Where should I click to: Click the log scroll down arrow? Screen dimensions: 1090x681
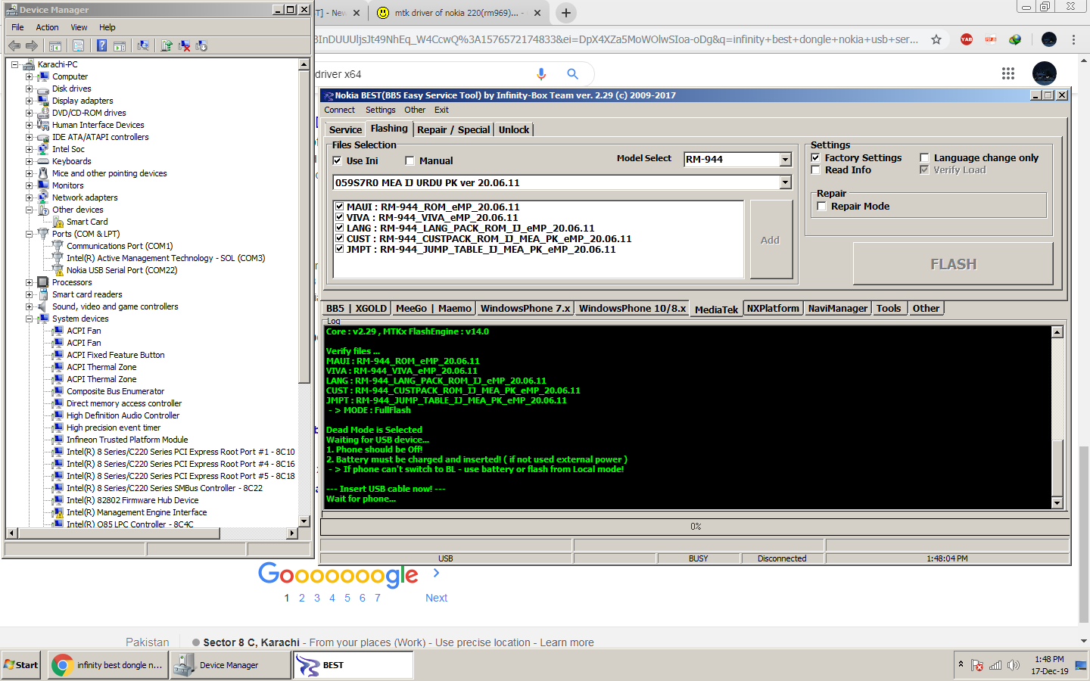1057,502
